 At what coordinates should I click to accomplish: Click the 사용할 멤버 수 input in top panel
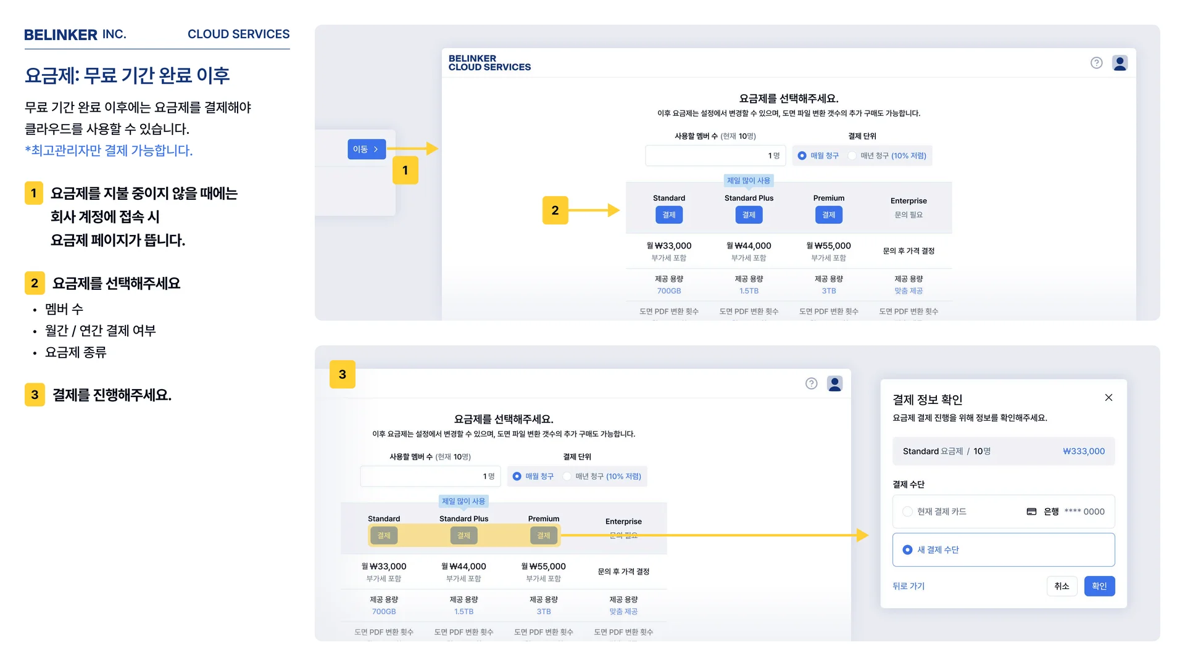point(715,156)
